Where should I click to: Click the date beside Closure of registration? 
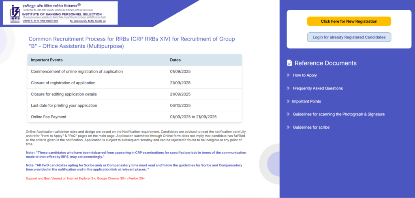[180, 83]
